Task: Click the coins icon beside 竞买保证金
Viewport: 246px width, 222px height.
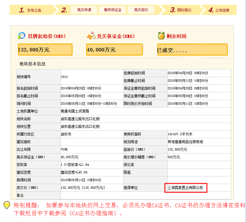Action: [91, 36]
